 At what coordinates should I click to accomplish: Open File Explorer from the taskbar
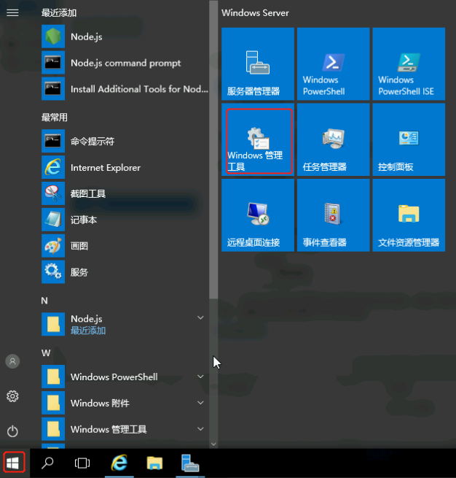click(x=154, y=463)
